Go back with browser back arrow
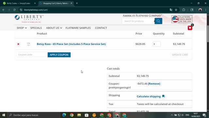 coord(4,10)
